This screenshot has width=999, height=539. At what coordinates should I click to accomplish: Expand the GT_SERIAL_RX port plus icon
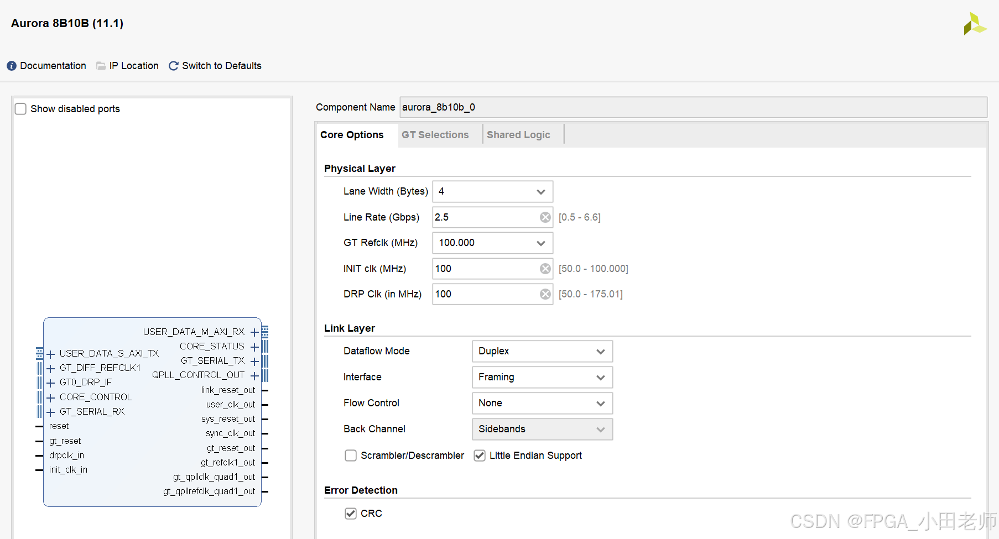pyautogui.click(x=51, y=412)
